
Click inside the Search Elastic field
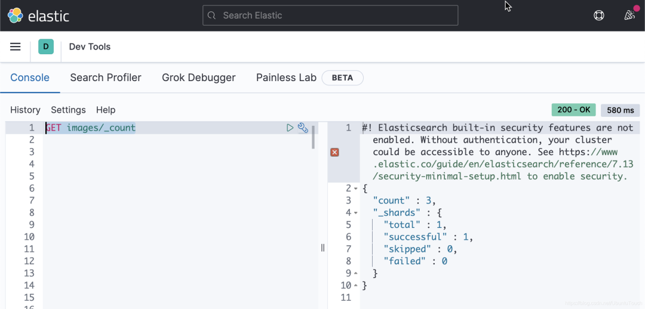(x=330, y=16)
